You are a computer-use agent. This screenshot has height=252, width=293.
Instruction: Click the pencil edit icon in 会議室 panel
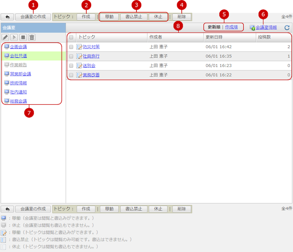(6, 38)
